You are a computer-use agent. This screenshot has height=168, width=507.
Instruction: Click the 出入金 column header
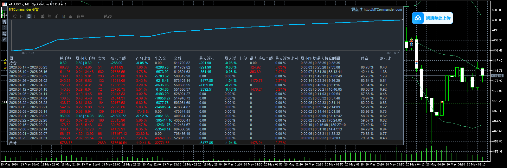pos(161,58)
